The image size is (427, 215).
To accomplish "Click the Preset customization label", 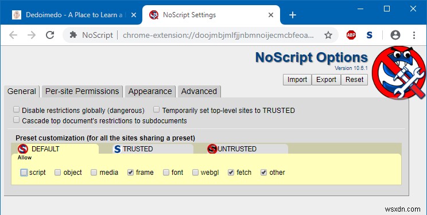I will [106, 138].
